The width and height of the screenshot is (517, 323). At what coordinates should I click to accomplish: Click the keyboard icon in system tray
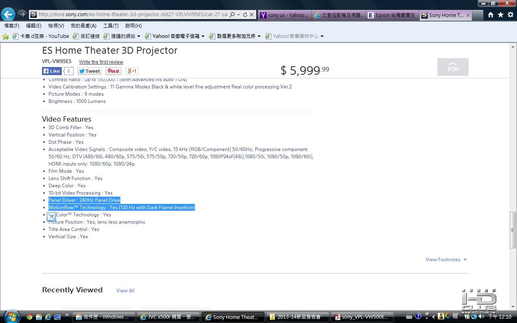(x=409, y=317)
